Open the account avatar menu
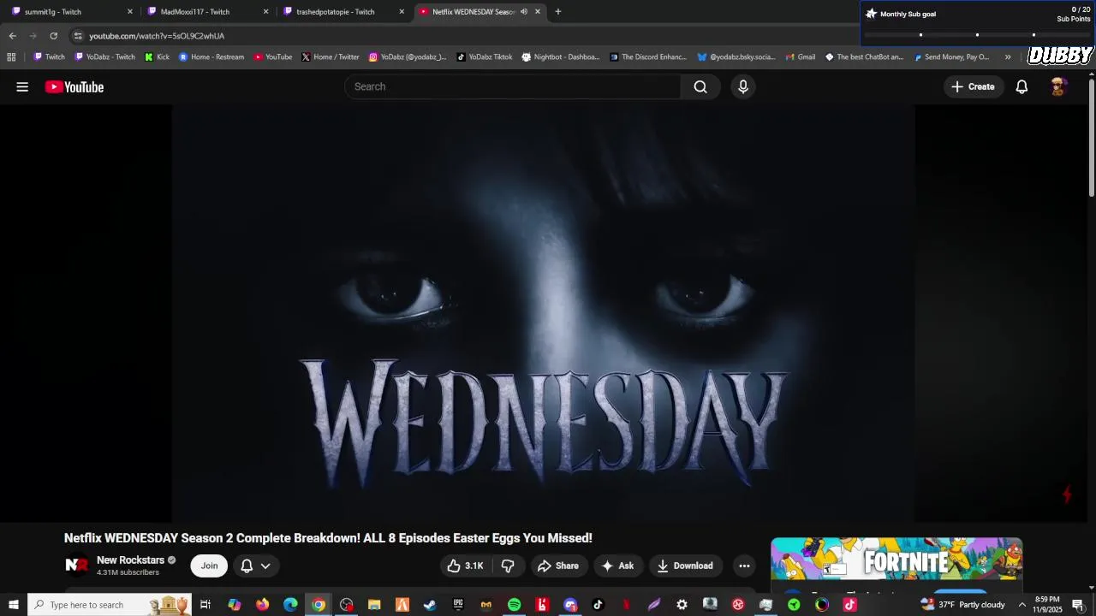This screenshot has width=1096, height=616. [1058, 86]
